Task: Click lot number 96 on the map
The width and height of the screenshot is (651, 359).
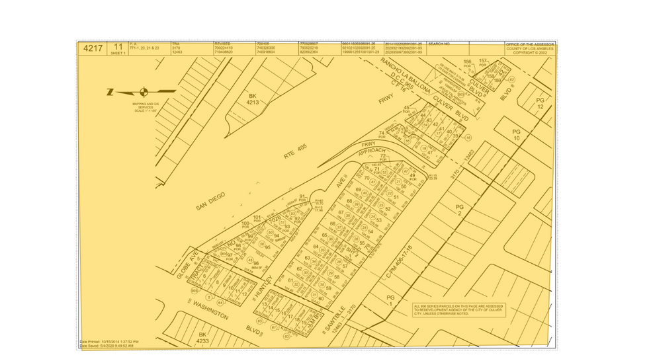Action: [256, 264]
